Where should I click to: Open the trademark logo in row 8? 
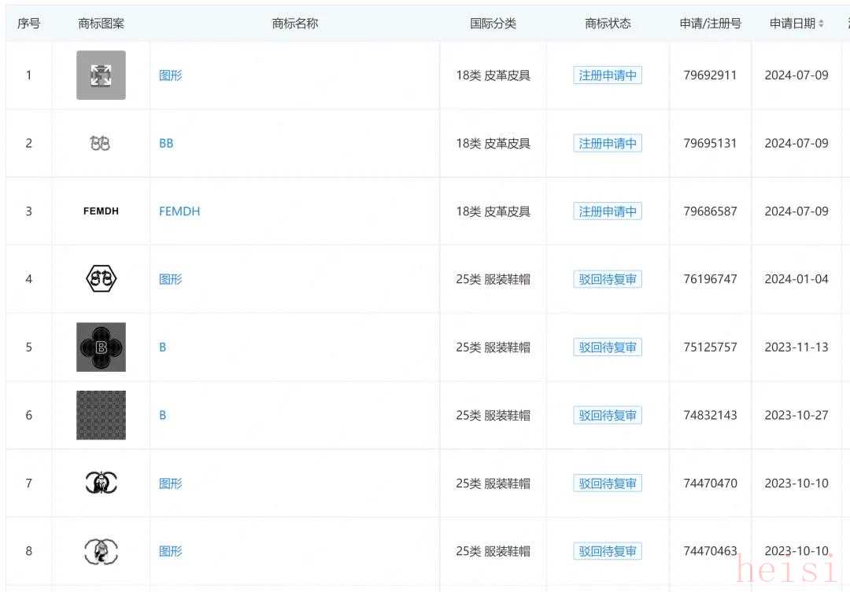coord(101,551)
